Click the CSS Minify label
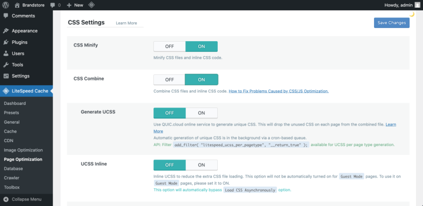423x206 pixels. [x=86, y=45]
